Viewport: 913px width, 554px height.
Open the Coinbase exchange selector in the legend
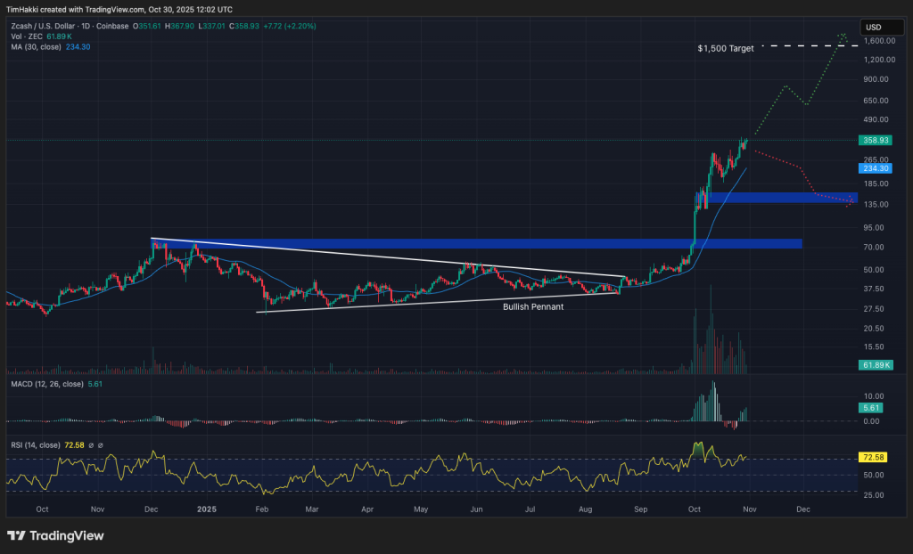(111, 27)
